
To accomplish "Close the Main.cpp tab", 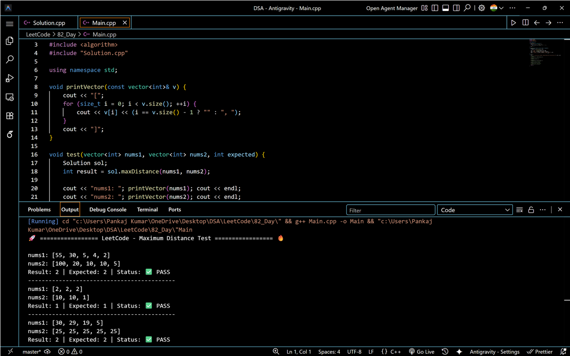I will tap(125, 23).
